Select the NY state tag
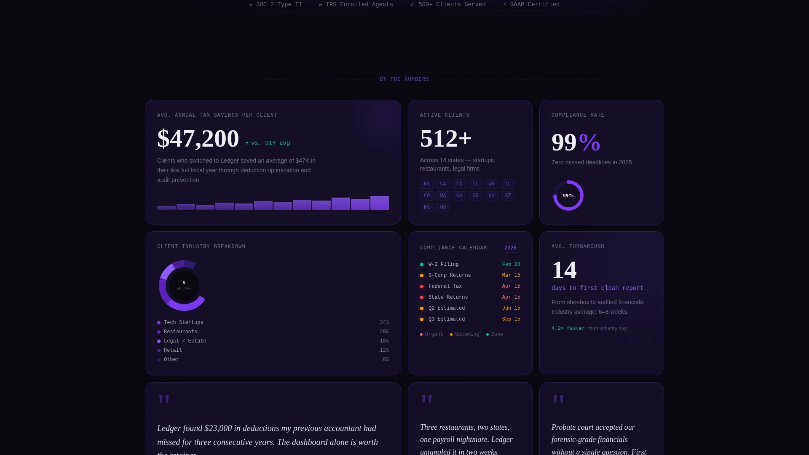The height and width of the screenshot is (455, 809). pos(427,184)
